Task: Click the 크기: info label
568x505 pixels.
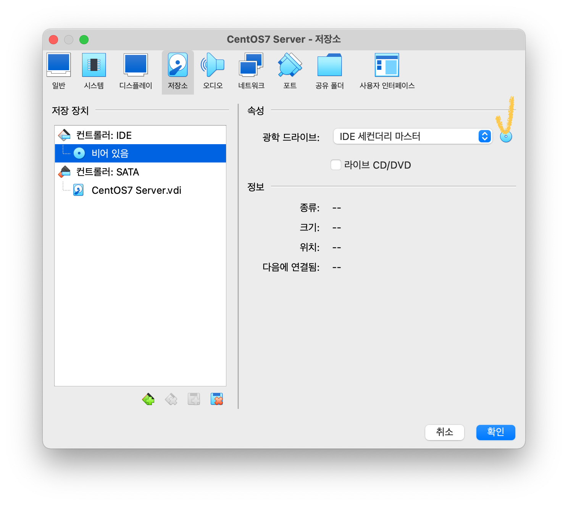Action: (310, 228)
